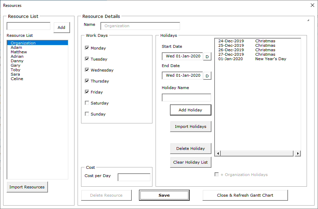This screenshot has width=318, height=209.
Task: Click Delete Holiday
Action: [x=190, y=148]
